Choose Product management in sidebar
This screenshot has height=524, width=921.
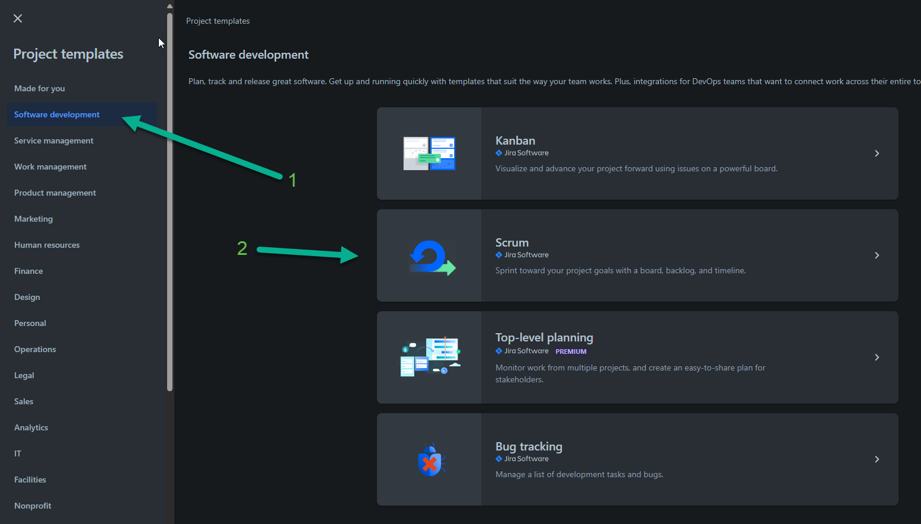55,193
